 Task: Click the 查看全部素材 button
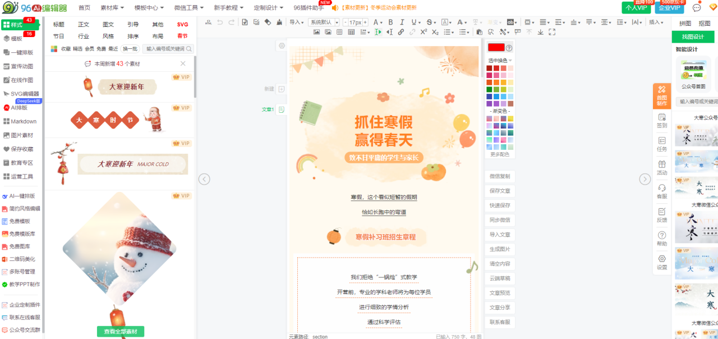coord(120,332)
